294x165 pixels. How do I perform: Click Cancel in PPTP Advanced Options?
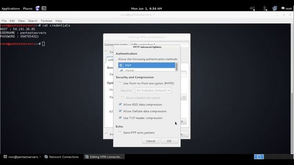click(x=151, y=141)
